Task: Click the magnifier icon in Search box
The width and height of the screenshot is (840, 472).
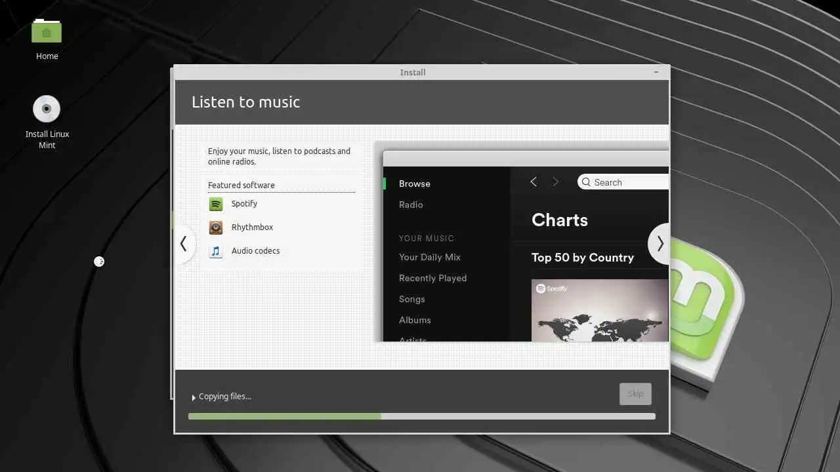Action: tap(586, 182)
